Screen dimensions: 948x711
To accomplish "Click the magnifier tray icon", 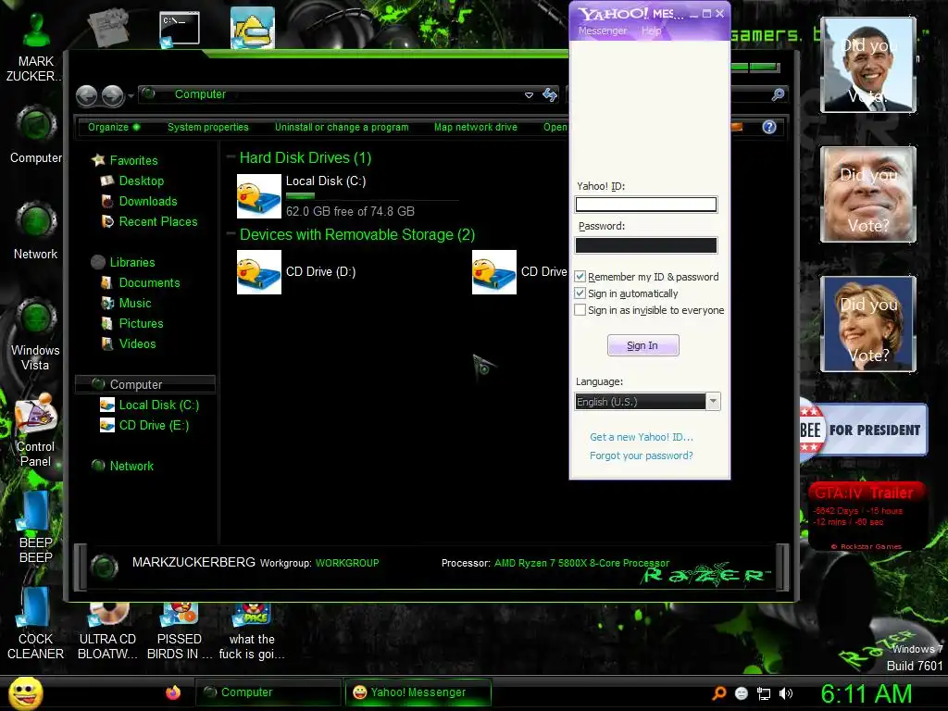I will (718, 693).
